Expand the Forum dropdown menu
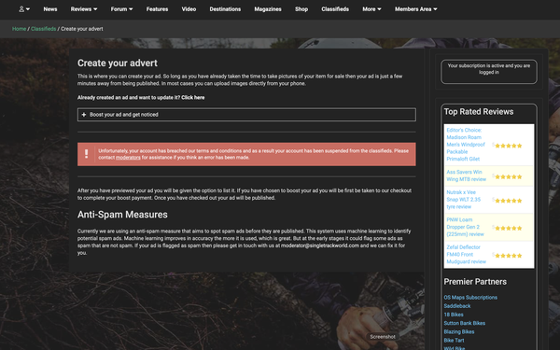This screenshot has width=560, height=350. [x=121, y=9]
